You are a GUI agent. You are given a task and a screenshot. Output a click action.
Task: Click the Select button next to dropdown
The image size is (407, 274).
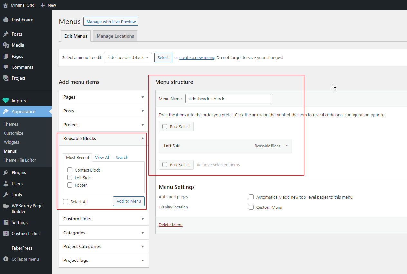(x=163, y=57)
